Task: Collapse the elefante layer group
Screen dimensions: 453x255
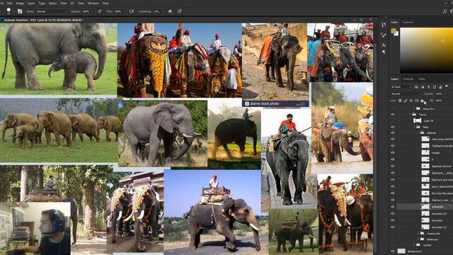Action: tap(418, 132)
